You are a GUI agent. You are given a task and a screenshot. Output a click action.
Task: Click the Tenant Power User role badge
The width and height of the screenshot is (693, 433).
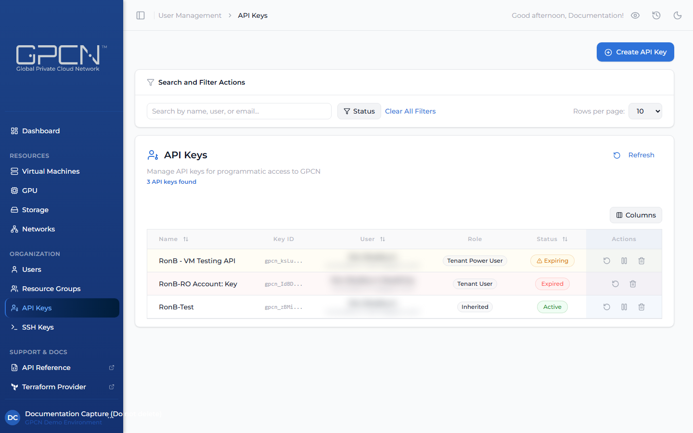[475, 261]
